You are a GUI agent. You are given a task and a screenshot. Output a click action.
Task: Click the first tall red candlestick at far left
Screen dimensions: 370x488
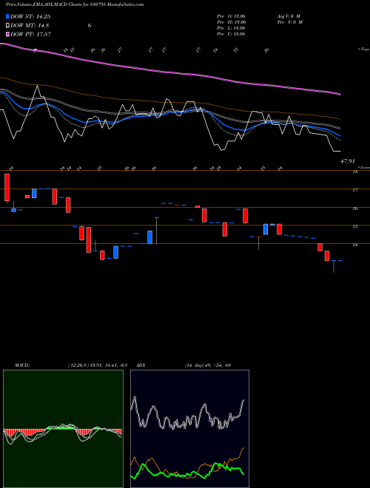pyautogui.click(x=7, y=187)
